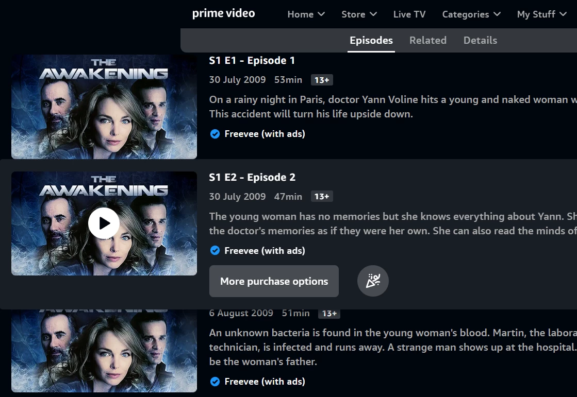577x397 pixels.
Task: Click the More purchase options button
Action: (274, 281)
